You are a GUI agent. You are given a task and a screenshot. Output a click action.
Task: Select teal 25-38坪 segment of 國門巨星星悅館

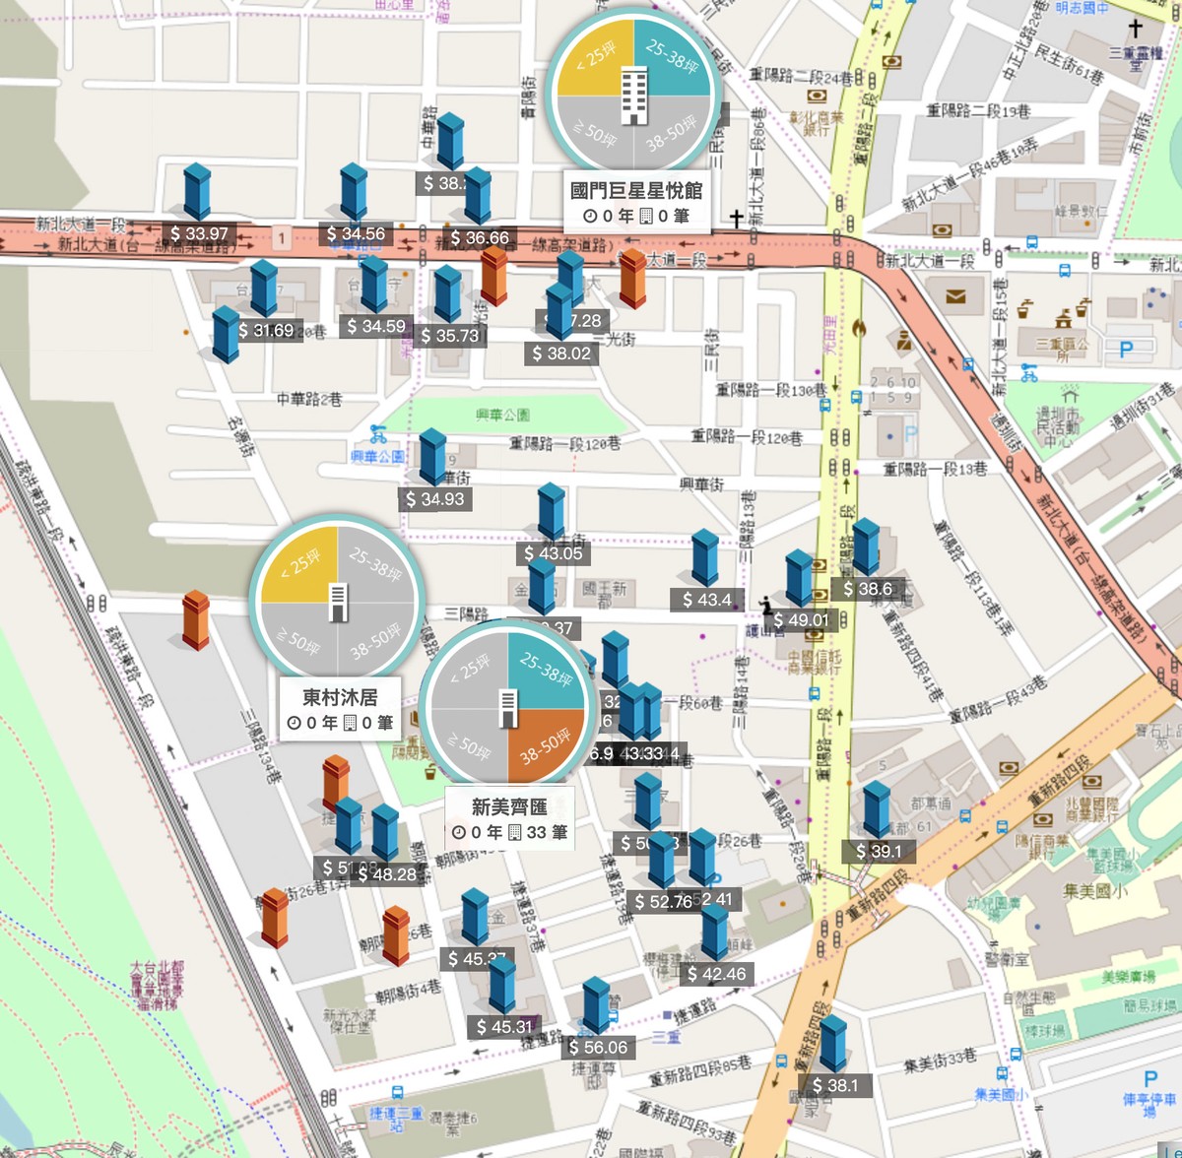pyautogui.click(x=672, y=59)
